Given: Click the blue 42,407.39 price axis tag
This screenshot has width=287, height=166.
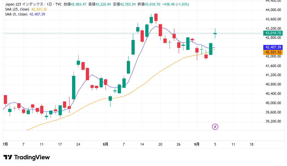Looking at the screenshot, I should tap(273, 47).
